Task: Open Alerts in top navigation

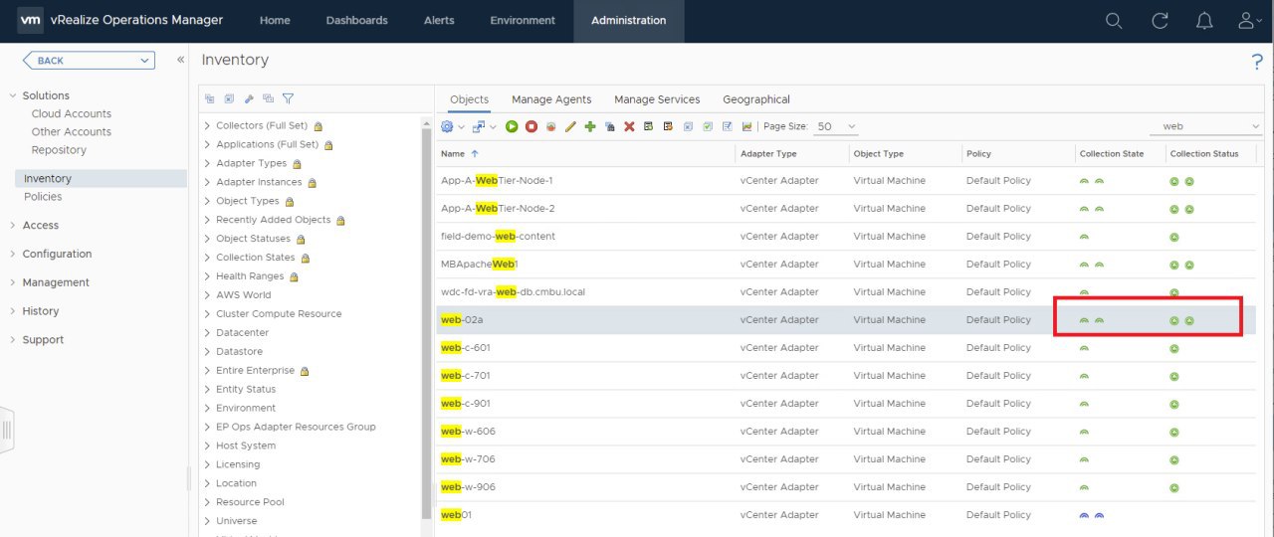Action: click(439, 21)
